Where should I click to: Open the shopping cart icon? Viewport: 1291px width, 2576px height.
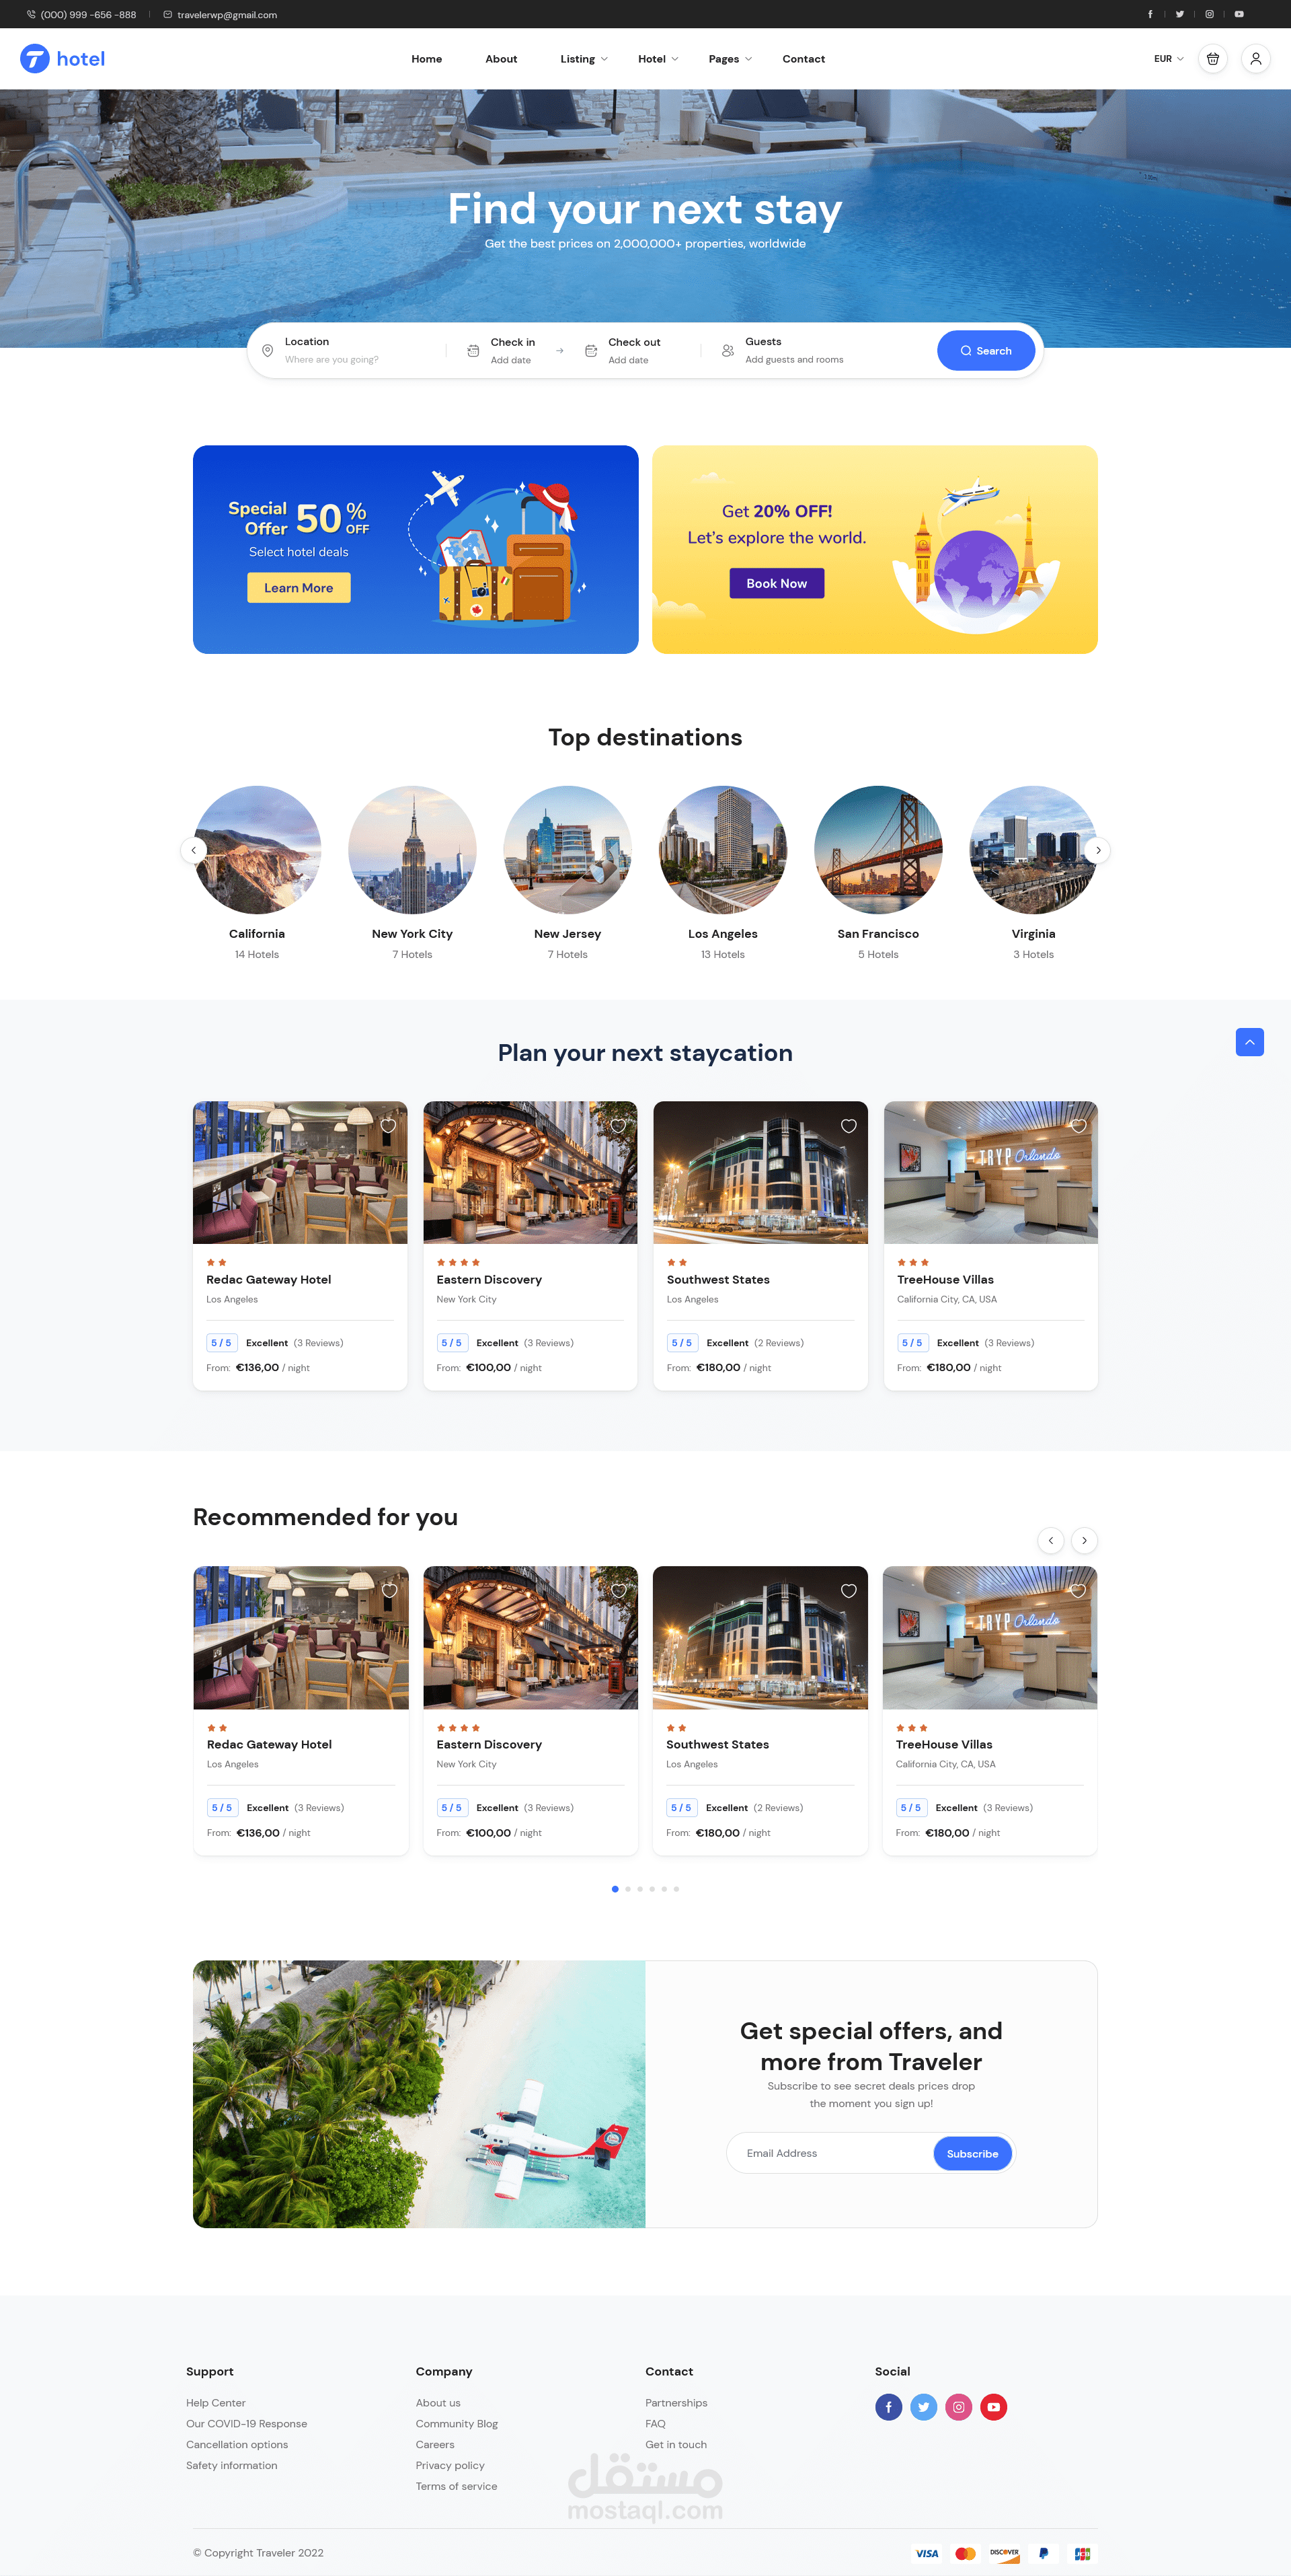point(1212,59)
